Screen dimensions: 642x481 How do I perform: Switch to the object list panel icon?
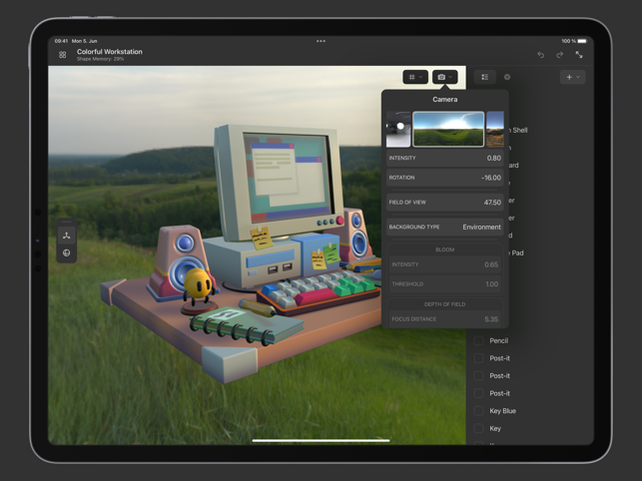[x=485, y=77]
